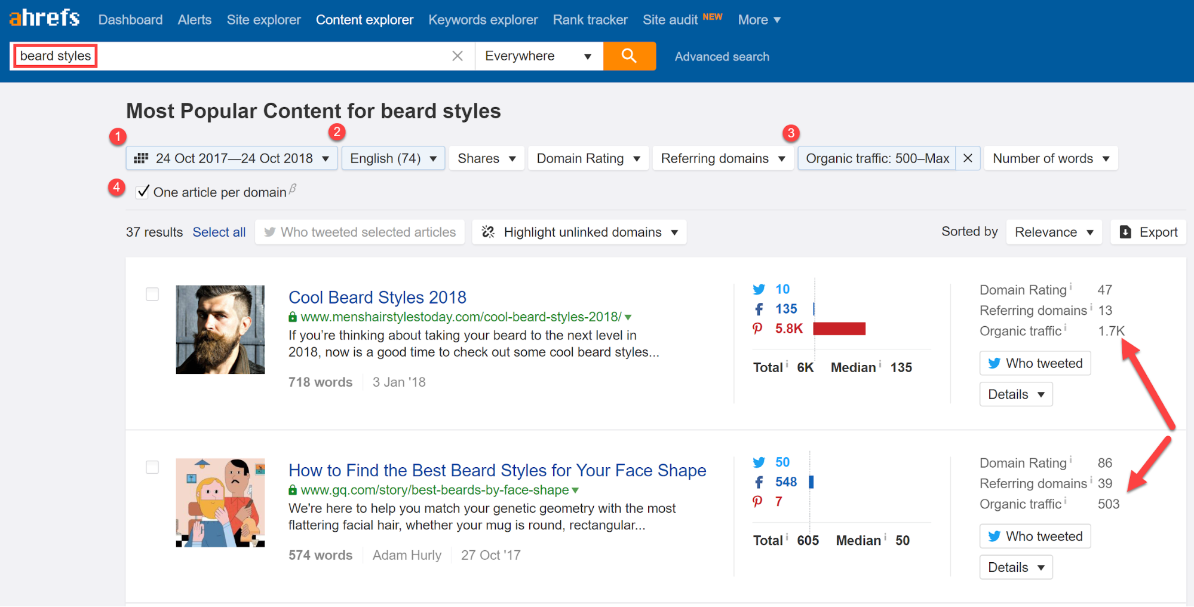Click the bearded man article thumbnail
The height and width of the screenshot is (607, 1194).
point(220,330)
